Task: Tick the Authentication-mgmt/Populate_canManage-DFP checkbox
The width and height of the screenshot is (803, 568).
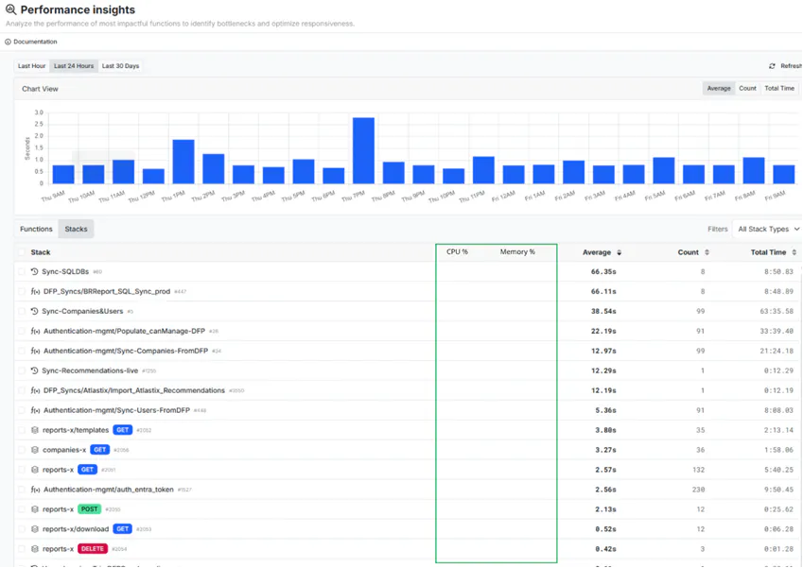Action: (22, 331)
